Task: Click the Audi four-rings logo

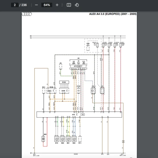Action: [27, 14]
